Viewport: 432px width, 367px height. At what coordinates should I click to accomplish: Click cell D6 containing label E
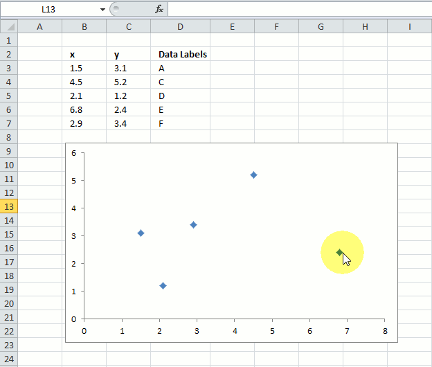point(180,110)
